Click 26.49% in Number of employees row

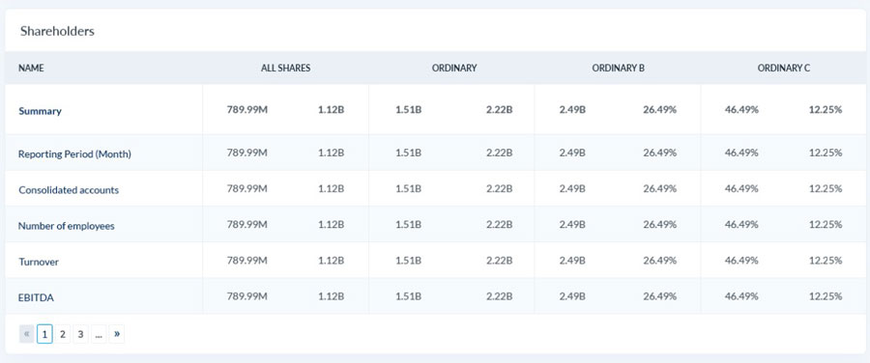click(x=659, y=224)
